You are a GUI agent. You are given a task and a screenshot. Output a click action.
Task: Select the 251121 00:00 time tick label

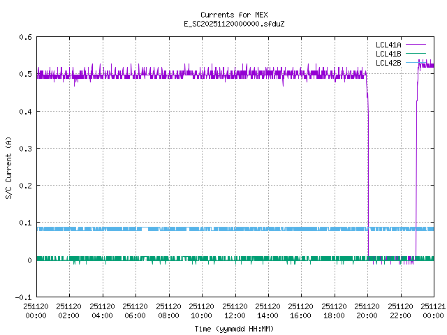pyautogui.click(x=433, y=311)
